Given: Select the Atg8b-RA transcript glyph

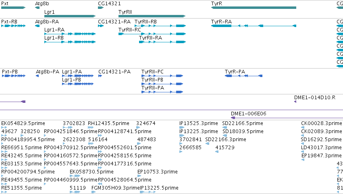Looking at the screenshot, I should click(37, 26).
